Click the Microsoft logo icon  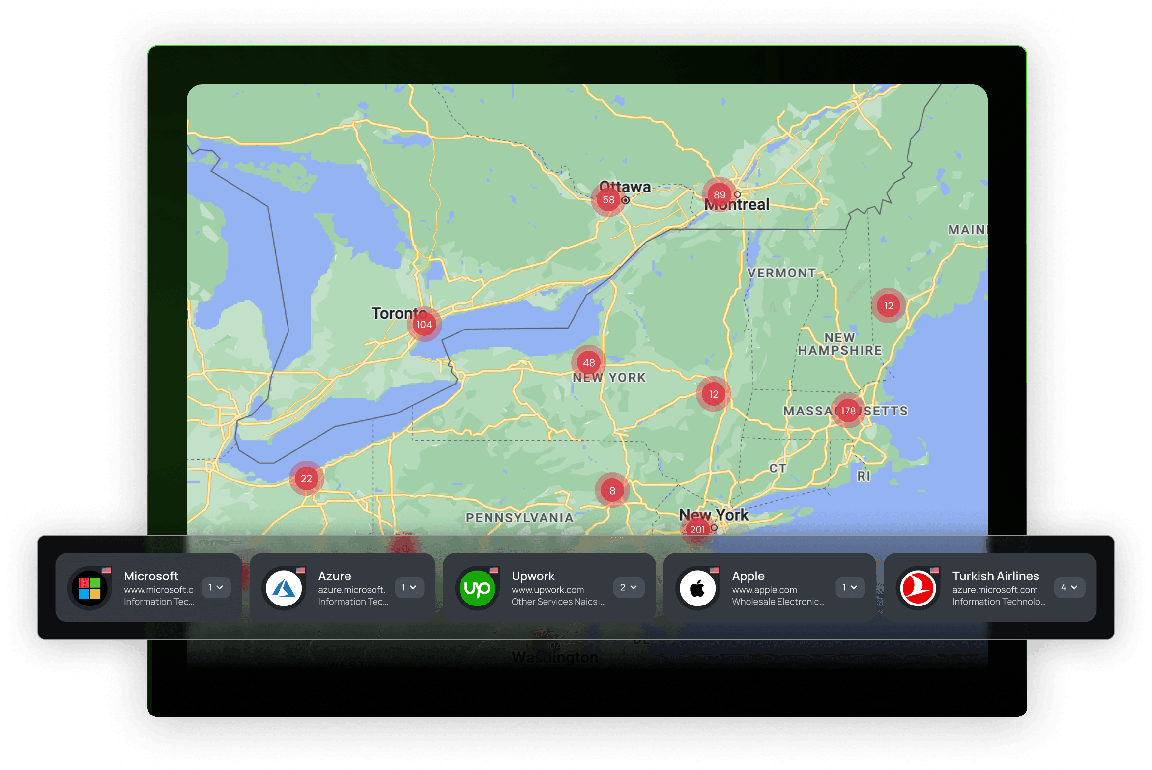89,588
